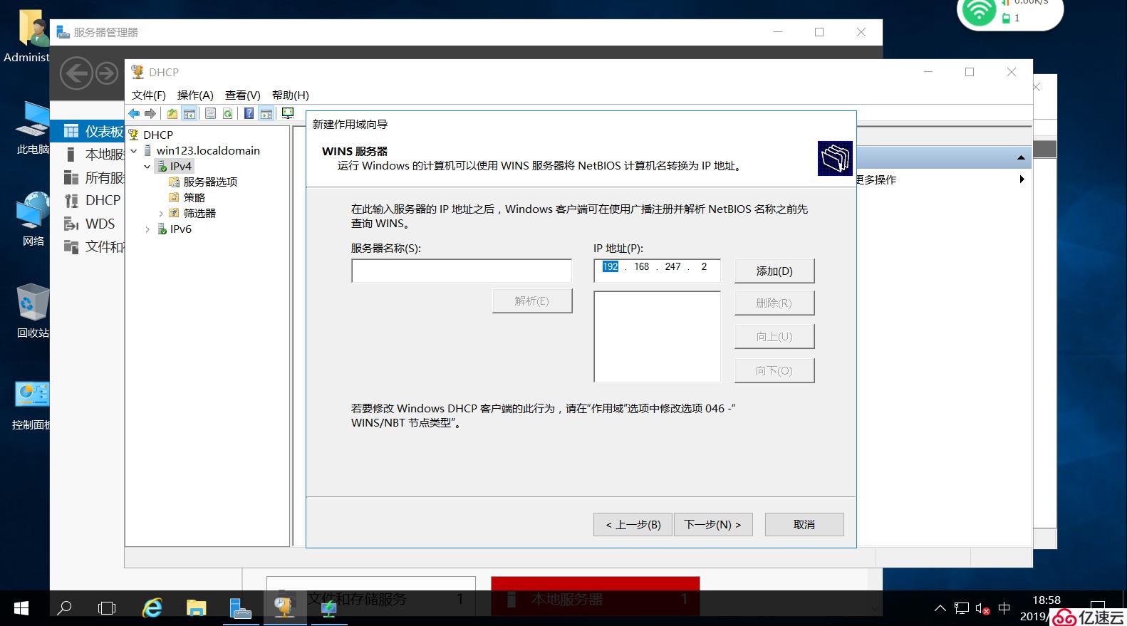Expand the 更多操作 submenu arrow
Viewport: 1127px width, 626px height.
(1022, 179)
